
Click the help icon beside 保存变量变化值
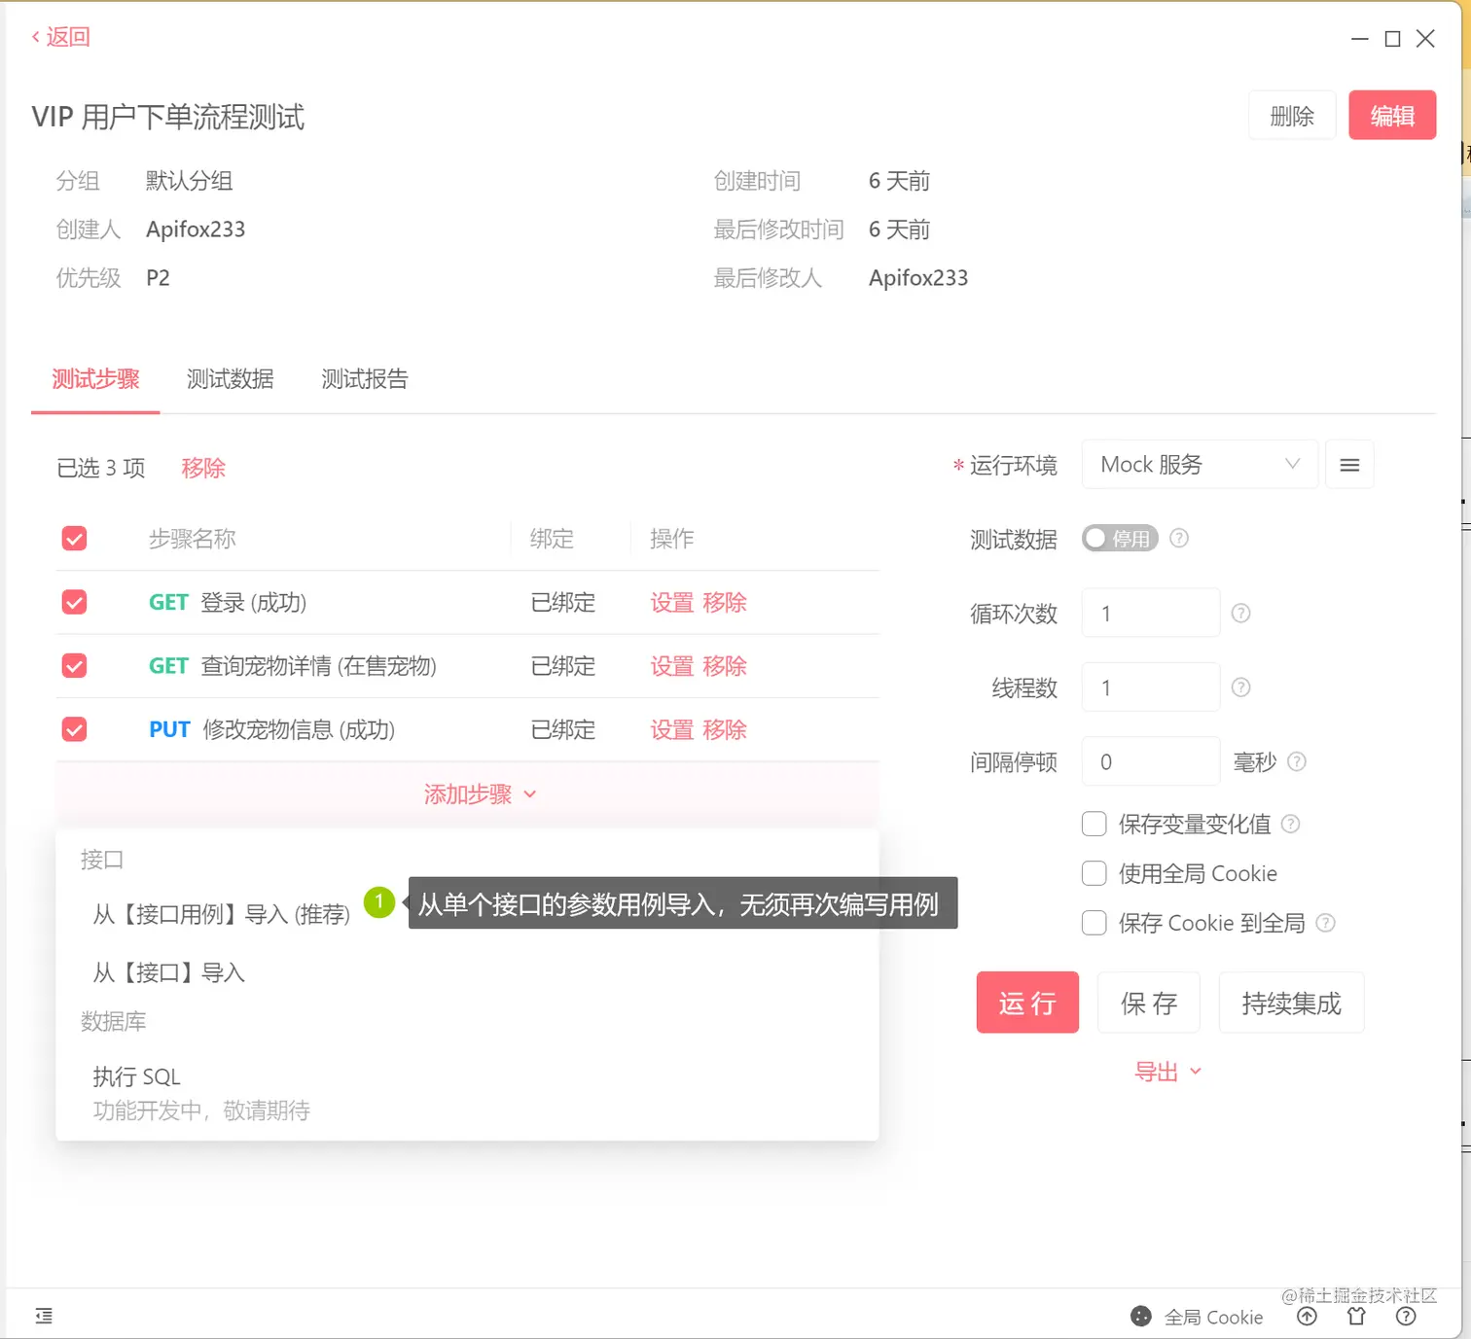[x=1291, y=824]
